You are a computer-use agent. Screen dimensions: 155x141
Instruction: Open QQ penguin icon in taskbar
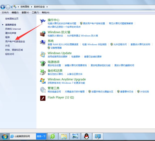[86, 136]
